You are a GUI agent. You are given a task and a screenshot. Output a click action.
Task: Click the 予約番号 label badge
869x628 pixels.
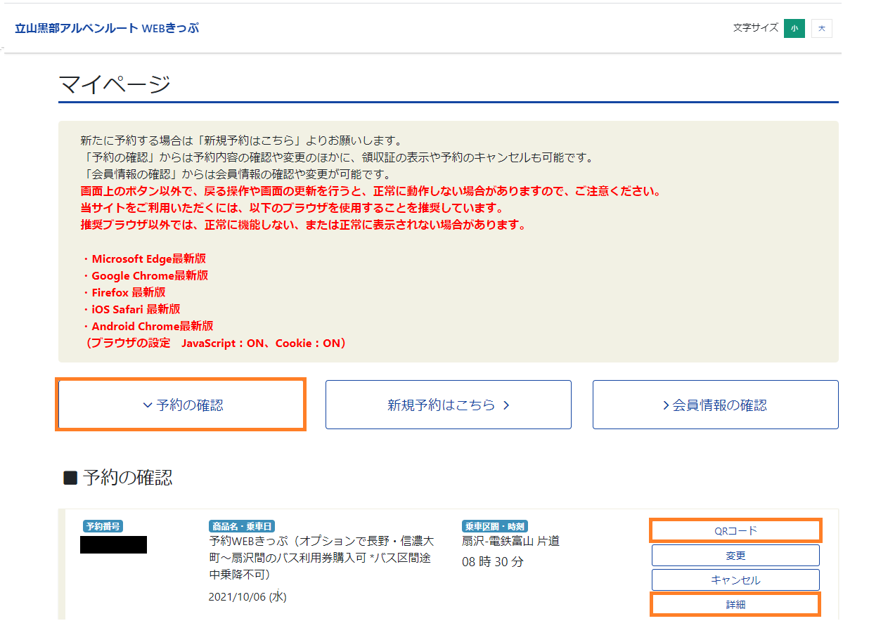point(103,526)
